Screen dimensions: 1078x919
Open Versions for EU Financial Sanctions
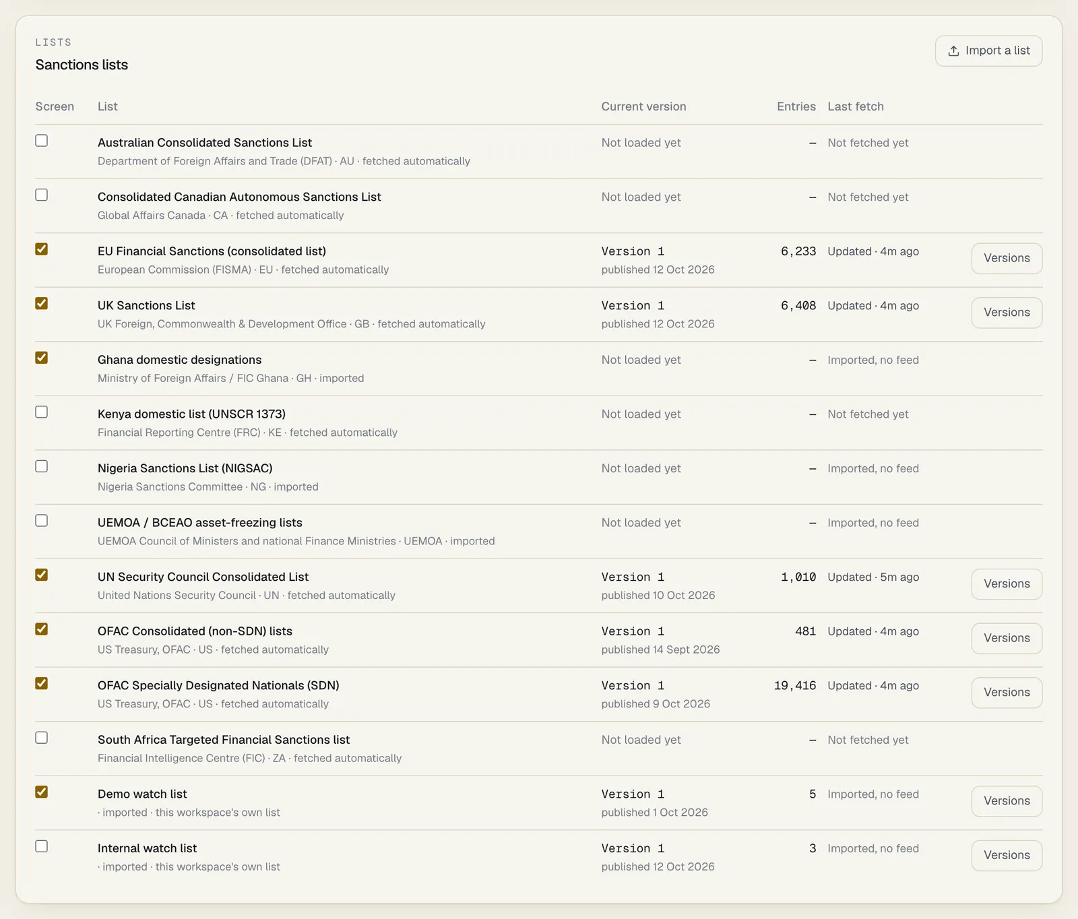coord(1007,258)
